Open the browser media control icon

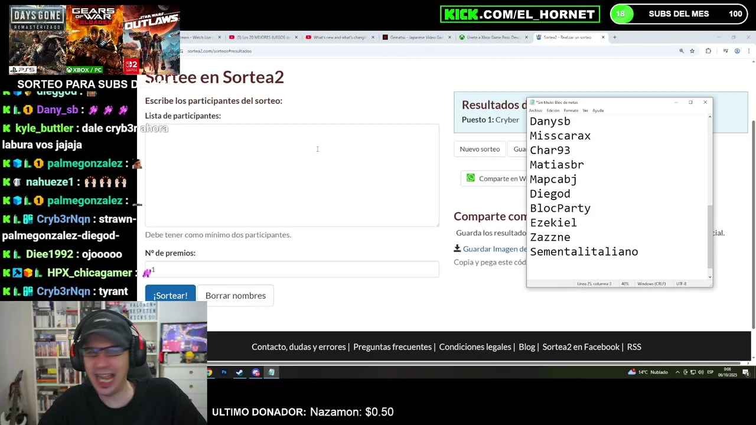[x=725, y=51]
